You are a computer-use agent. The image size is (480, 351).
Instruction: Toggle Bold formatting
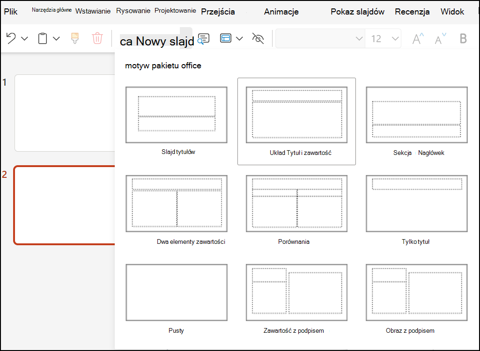coord(463,38)
